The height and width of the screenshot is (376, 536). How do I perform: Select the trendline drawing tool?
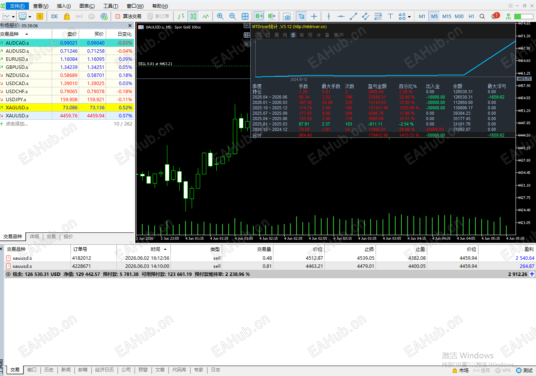point(353,16)
